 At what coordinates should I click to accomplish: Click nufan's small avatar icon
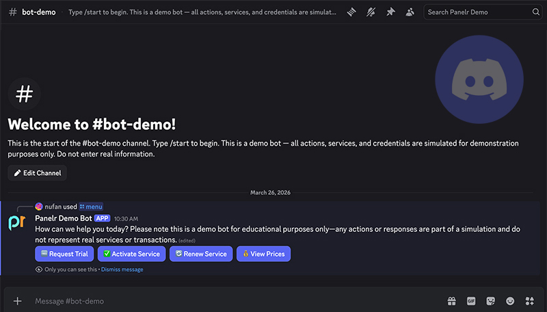(x=39, y=207)
